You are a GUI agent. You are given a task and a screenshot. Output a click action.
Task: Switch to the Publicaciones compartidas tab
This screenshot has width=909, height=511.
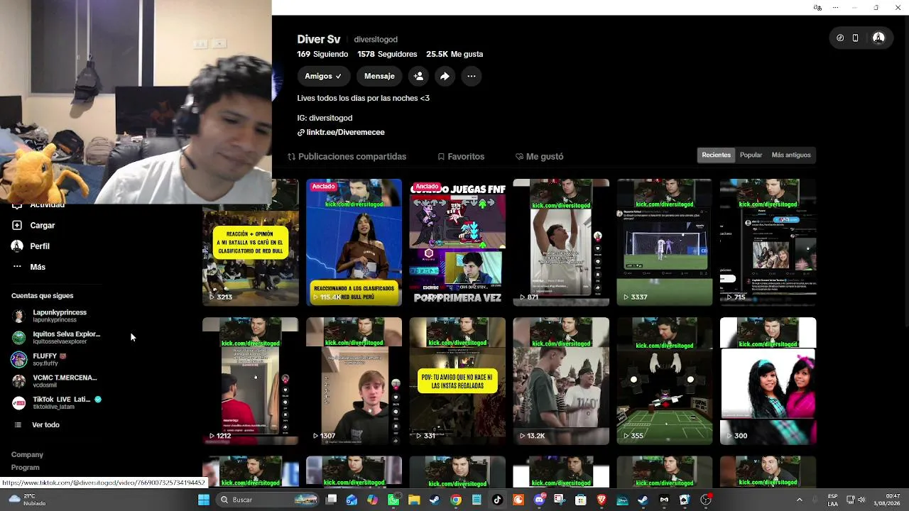pyautogui.click(x=347, y=156)
